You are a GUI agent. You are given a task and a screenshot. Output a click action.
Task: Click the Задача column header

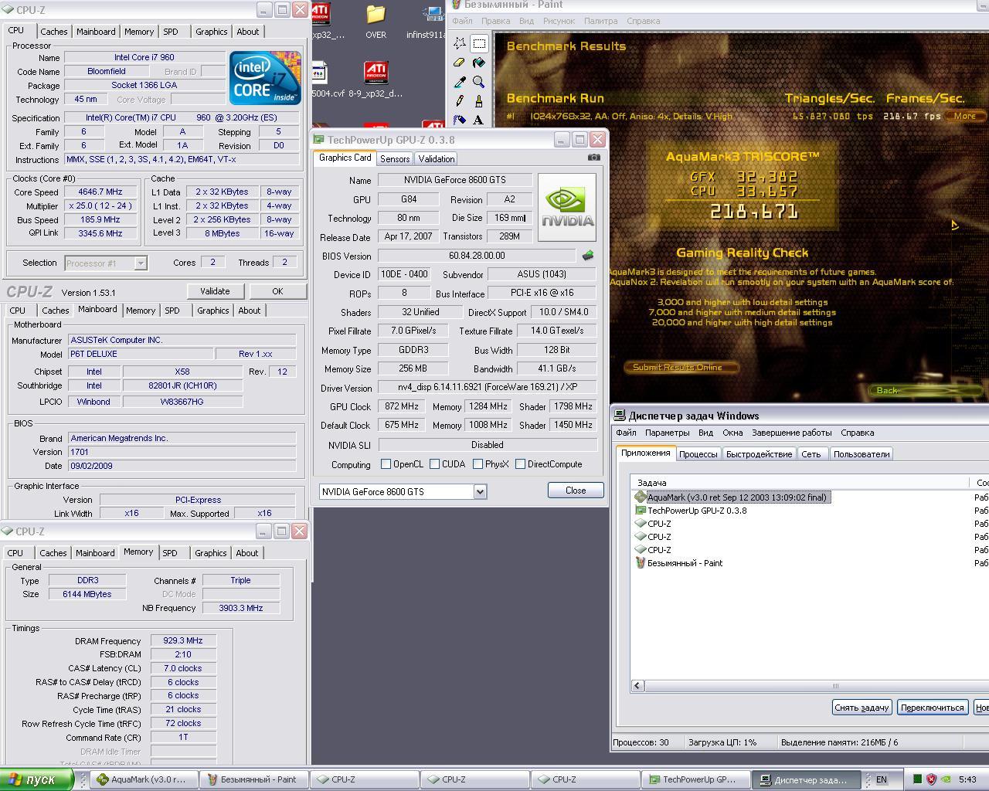point(800,483)
